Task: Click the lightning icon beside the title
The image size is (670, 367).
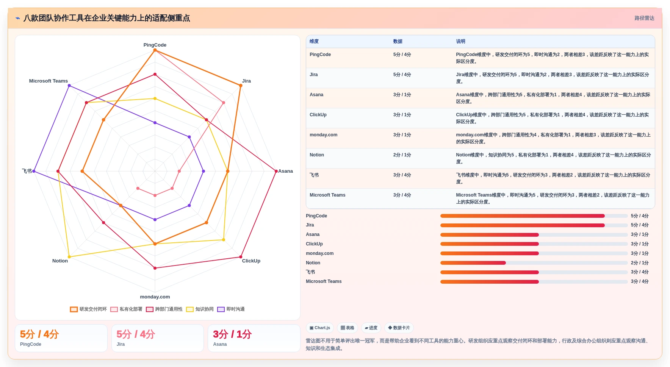Action: click(18, 18)
